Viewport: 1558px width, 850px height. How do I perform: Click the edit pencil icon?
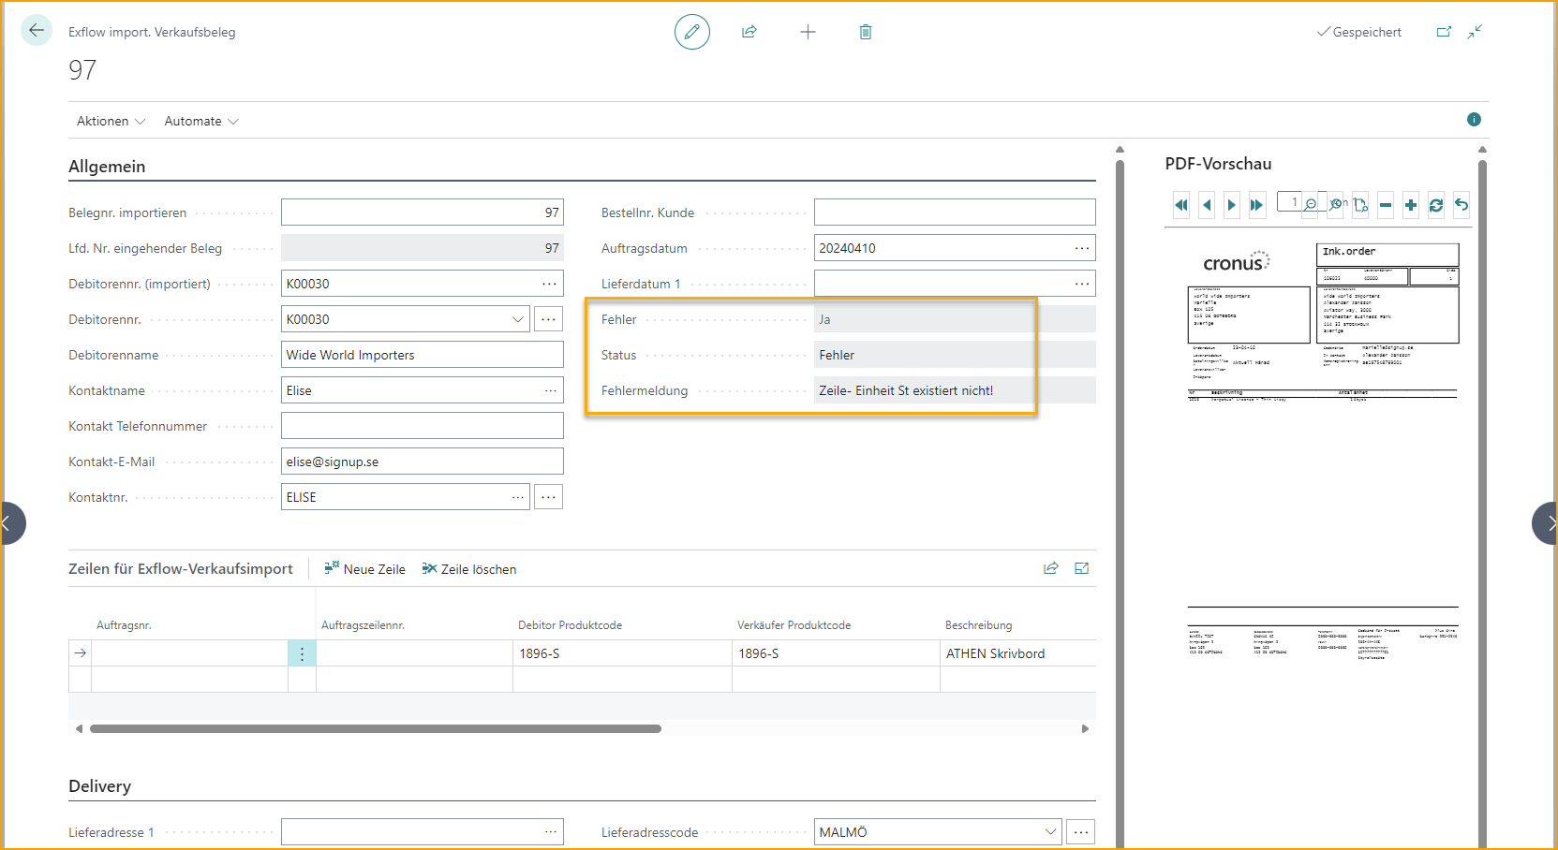[691, 32]
